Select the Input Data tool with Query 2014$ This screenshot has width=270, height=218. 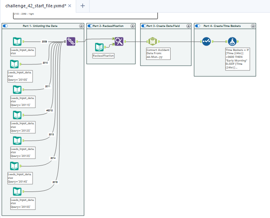pos(14,166)
